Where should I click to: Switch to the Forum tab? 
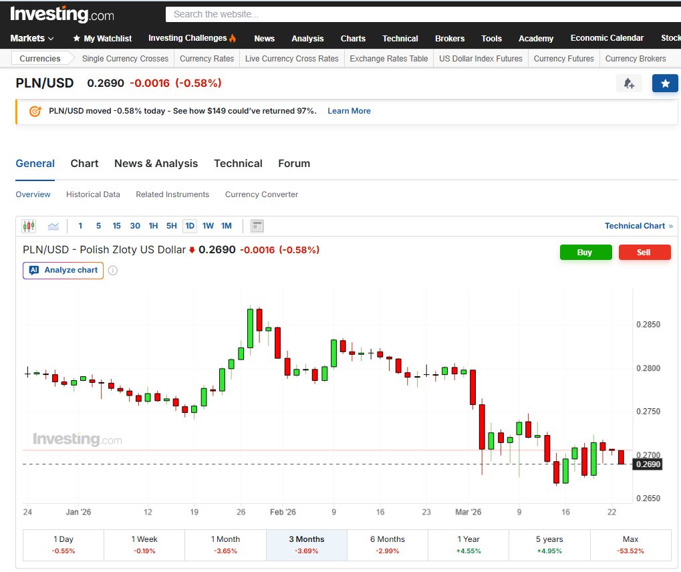click(x=294, y=164)
